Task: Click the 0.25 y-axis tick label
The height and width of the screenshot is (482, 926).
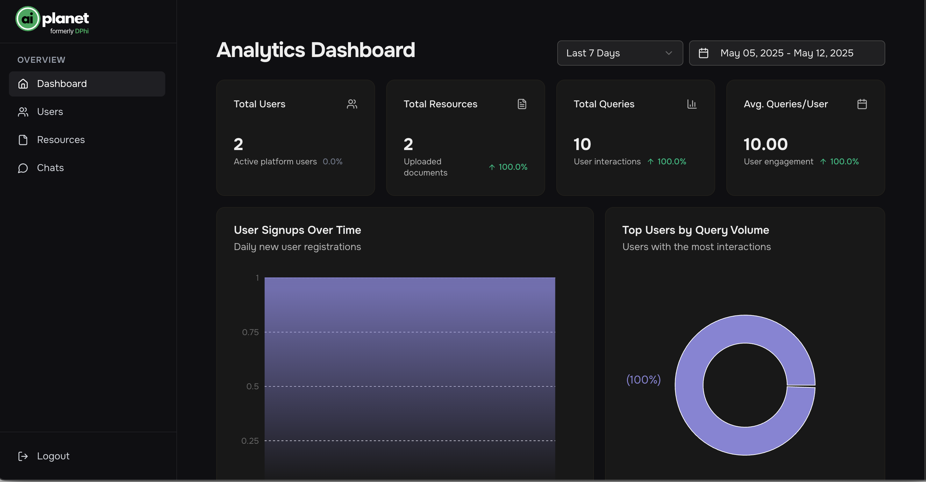Action: click(250, 441)
